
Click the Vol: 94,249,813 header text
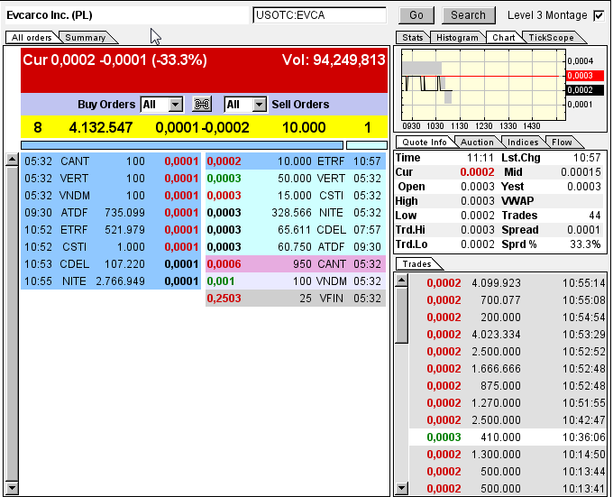click(334, 60)
